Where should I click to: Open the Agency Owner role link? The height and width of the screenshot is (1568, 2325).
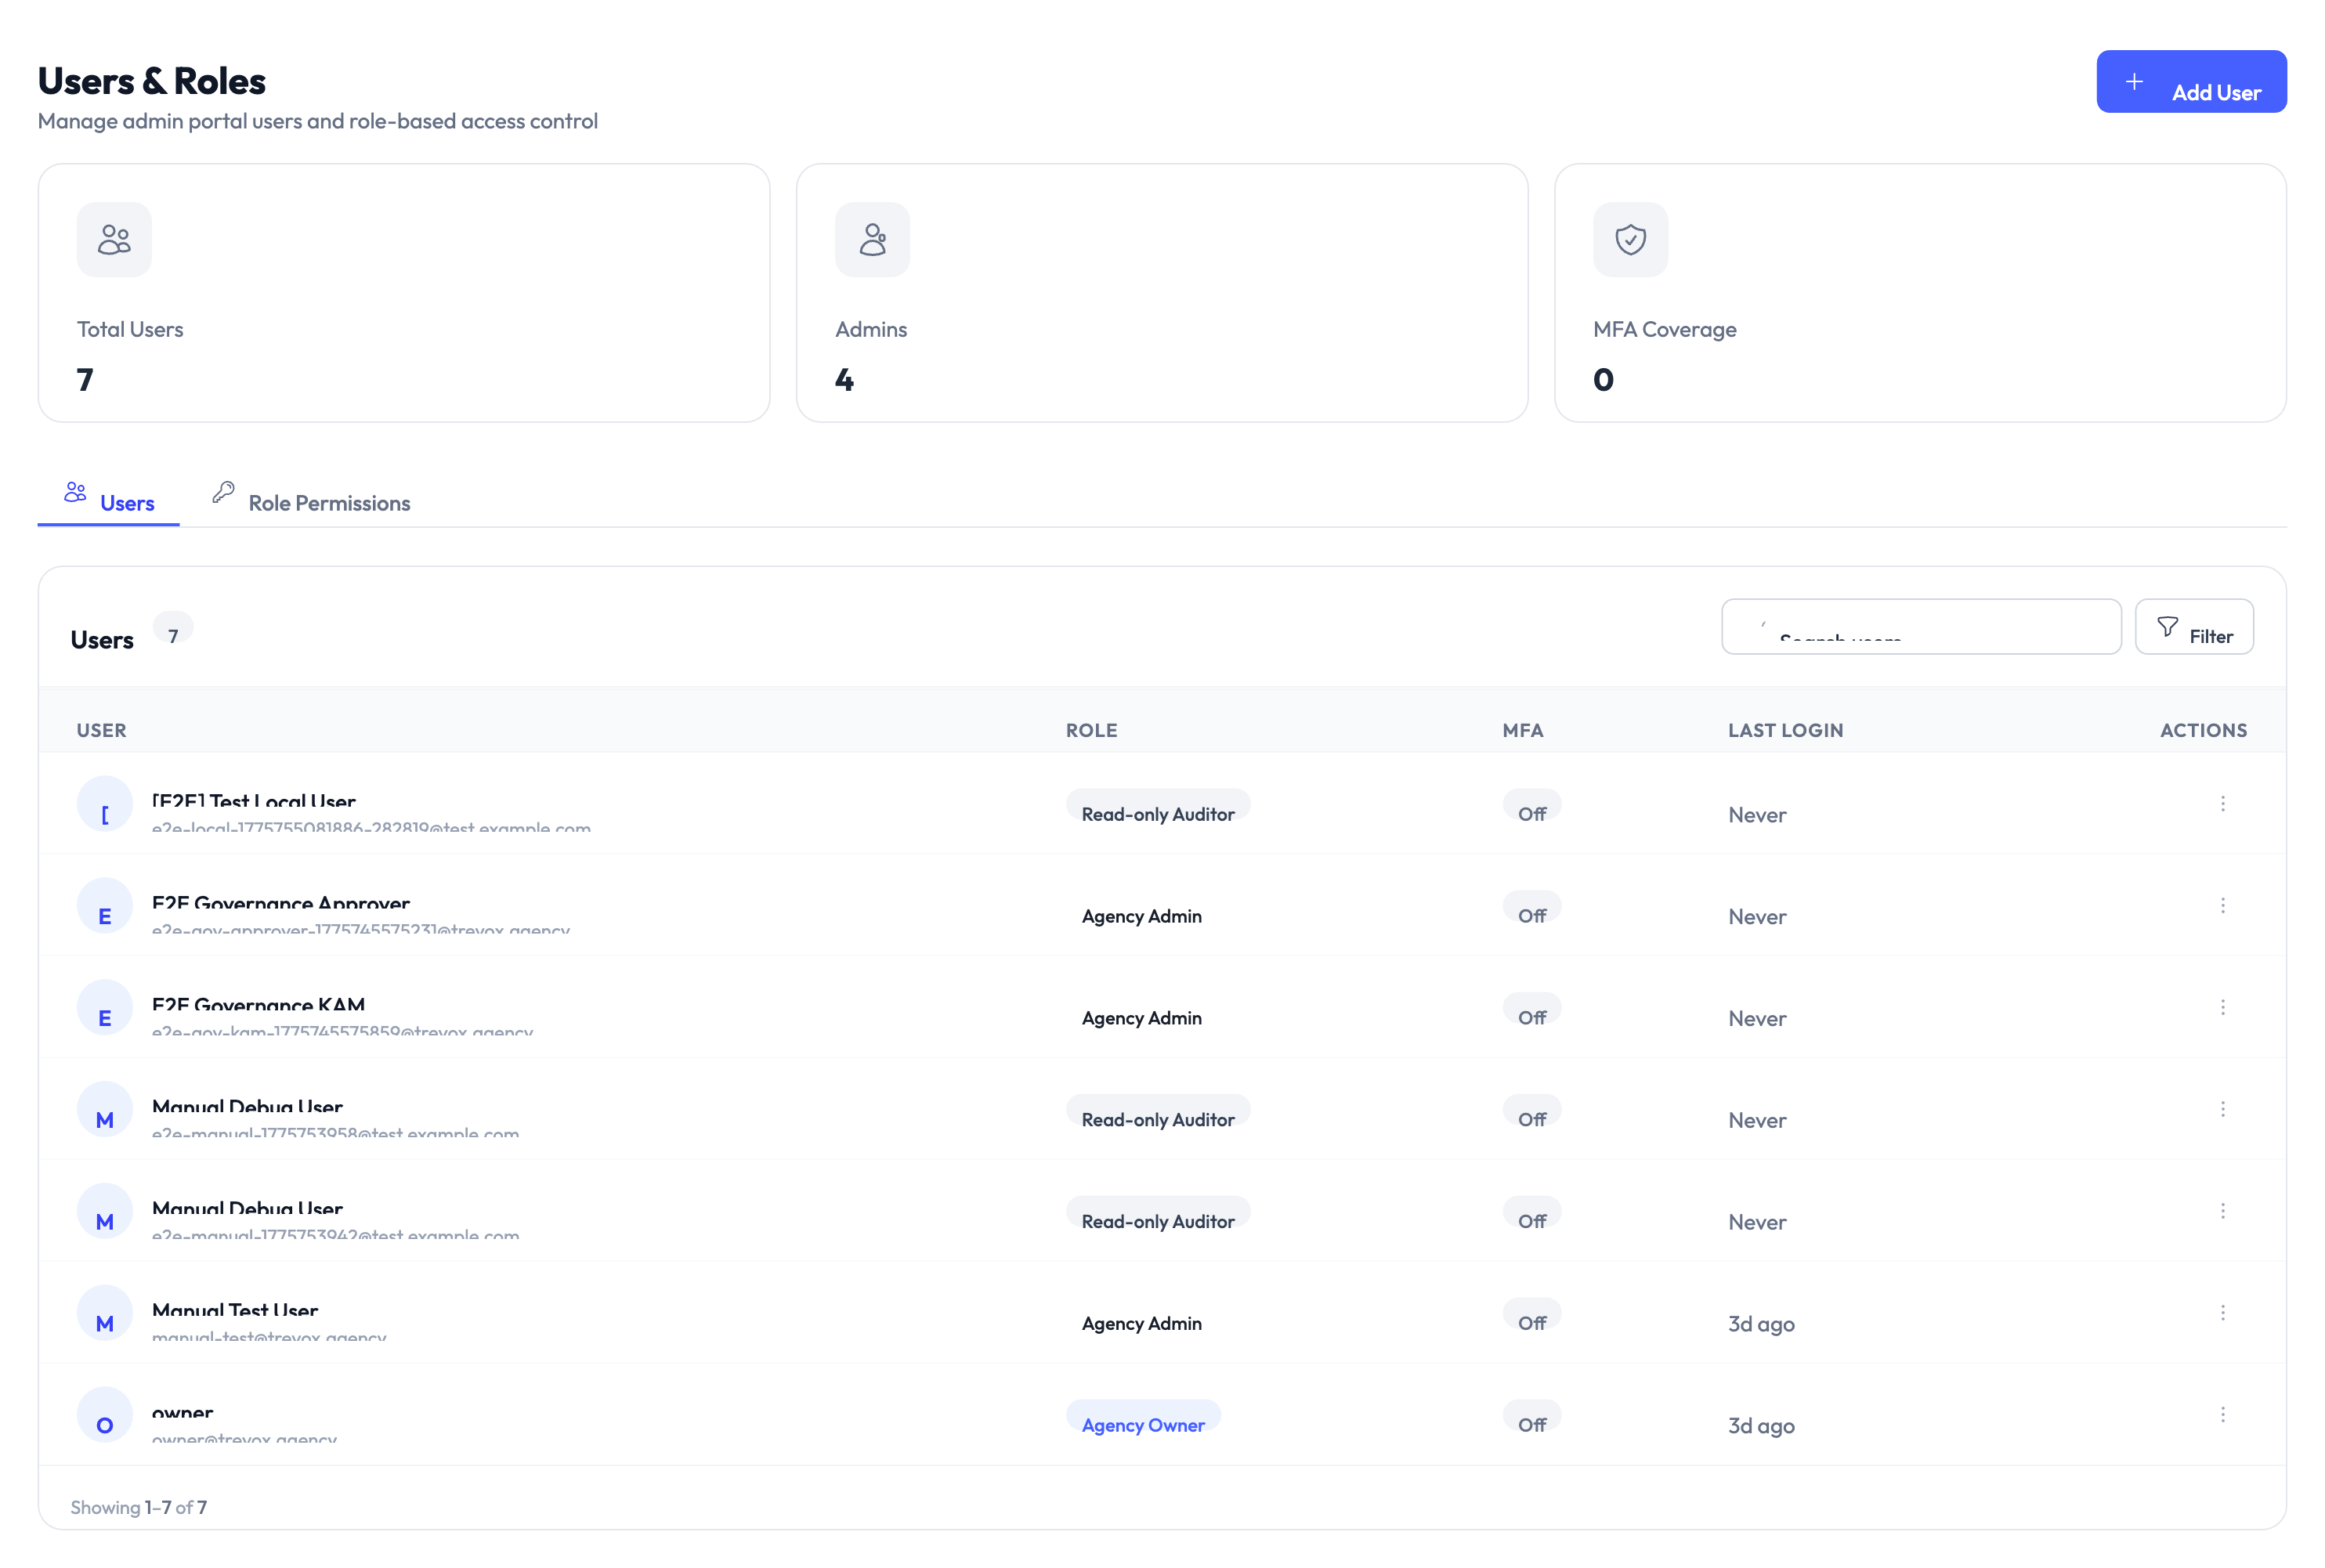pyautogui.click(x=1143, y=1424)
